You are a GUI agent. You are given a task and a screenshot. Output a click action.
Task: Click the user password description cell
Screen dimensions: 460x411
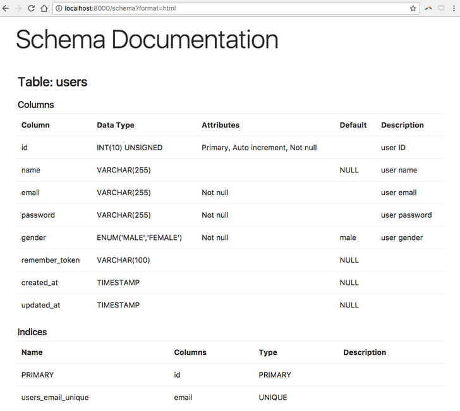pyautogui.click(x=406, y=215)
